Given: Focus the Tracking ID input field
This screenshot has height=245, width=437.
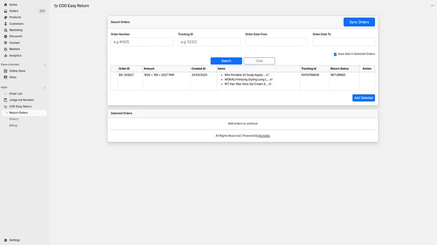Looking at the screenshot, I should point(209,42).
